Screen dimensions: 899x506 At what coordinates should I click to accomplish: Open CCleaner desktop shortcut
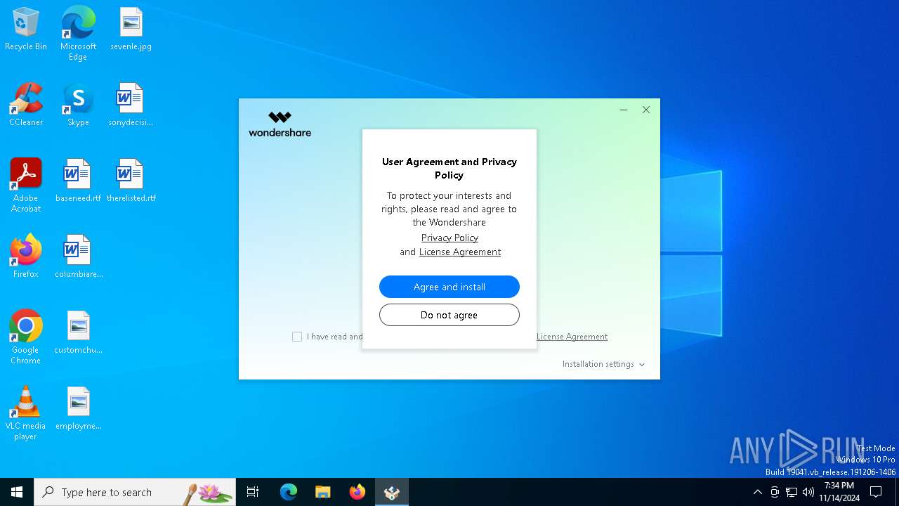coord(26,105)
